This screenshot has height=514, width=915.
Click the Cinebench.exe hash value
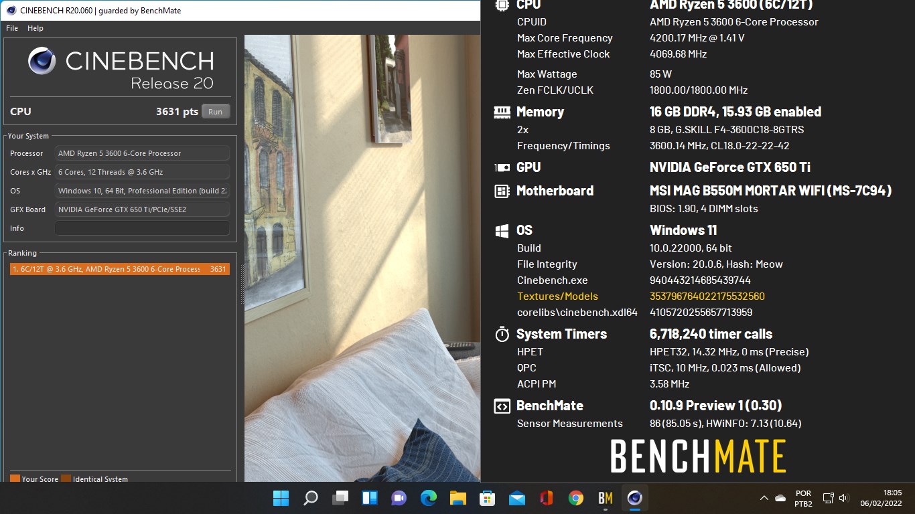(x=700, y=280)
